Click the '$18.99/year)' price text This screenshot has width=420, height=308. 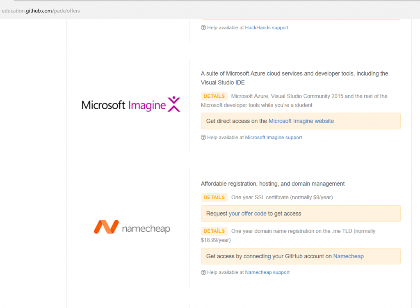point(216,240)
